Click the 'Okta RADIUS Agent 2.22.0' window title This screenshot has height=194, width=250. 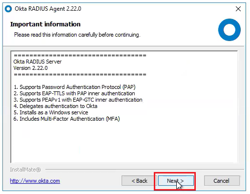click(48, 9)
